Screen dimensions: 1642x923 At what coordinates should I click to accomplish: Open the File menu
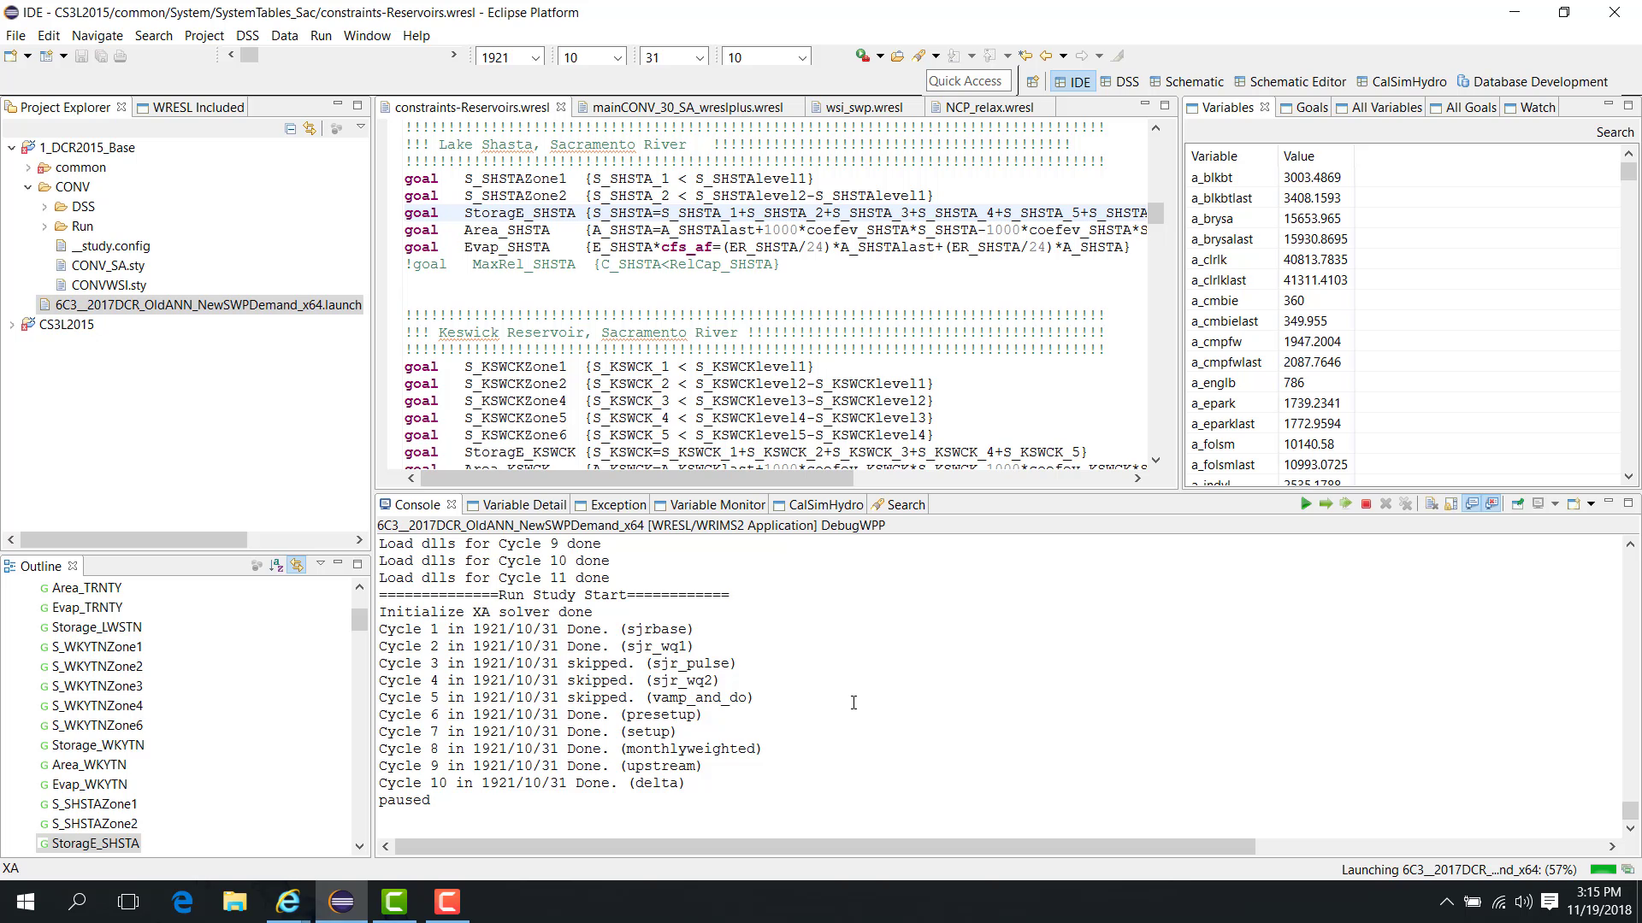point(15,35)
